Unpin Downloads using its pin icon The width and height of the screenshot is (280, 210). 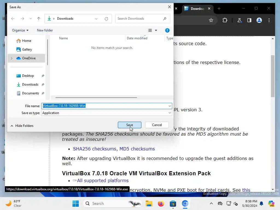pyautogui.click(x=43, y=84)
